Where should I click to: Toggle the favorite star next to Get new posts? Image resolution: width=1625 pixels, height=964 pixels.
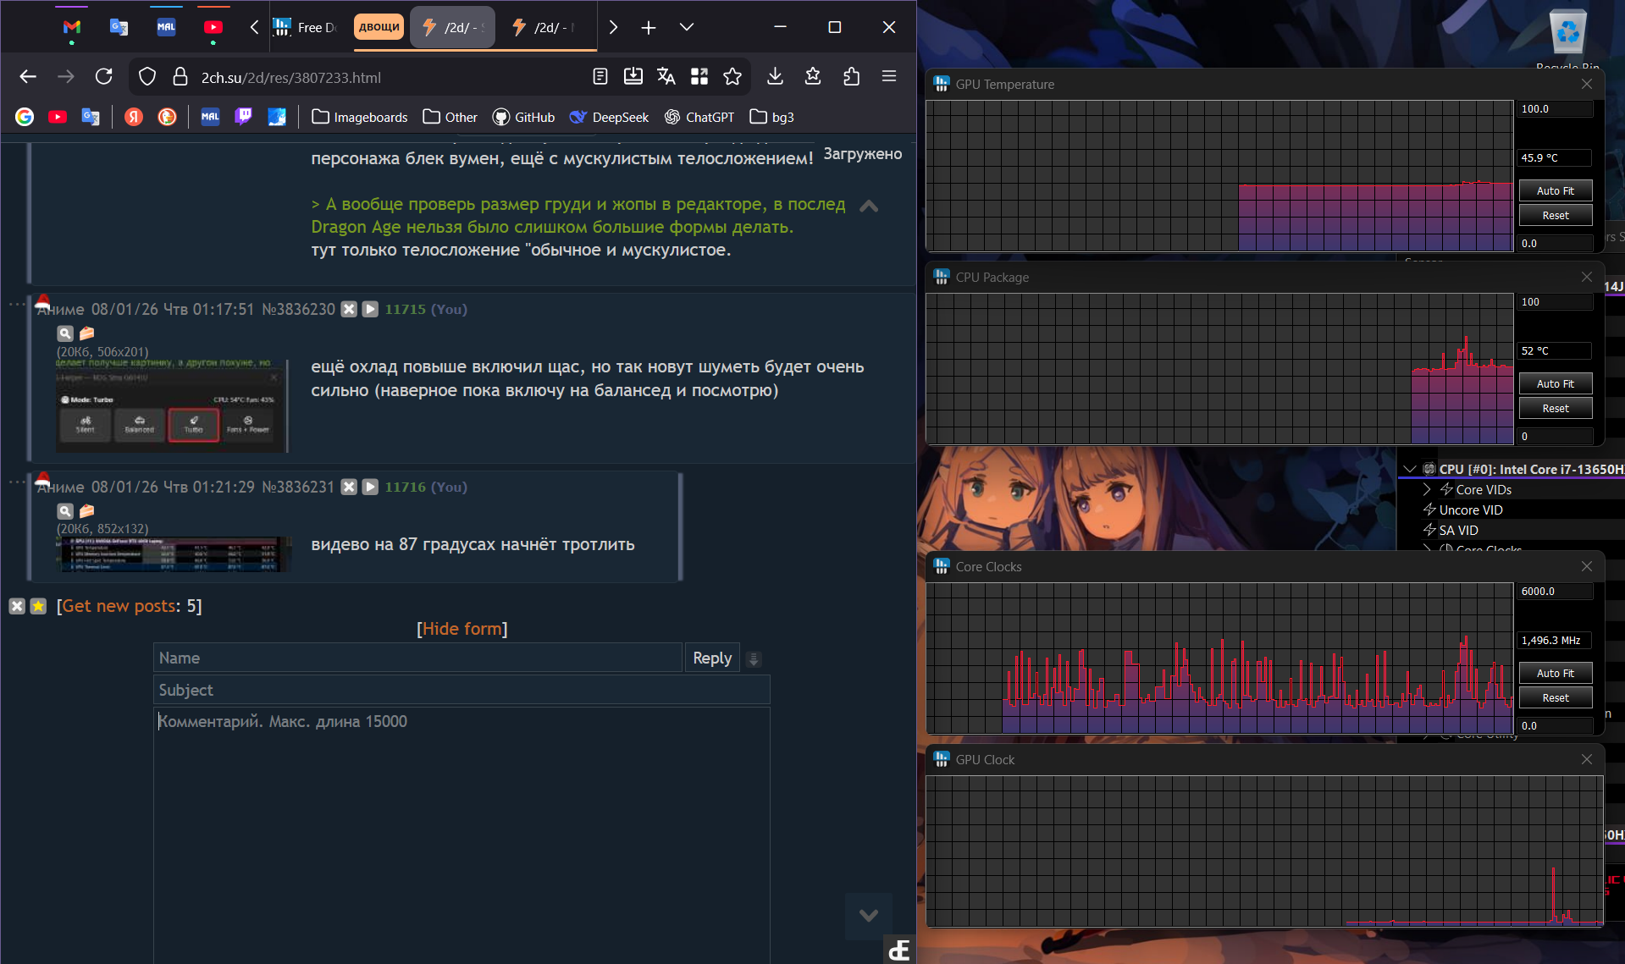click(x=38, y=606)
